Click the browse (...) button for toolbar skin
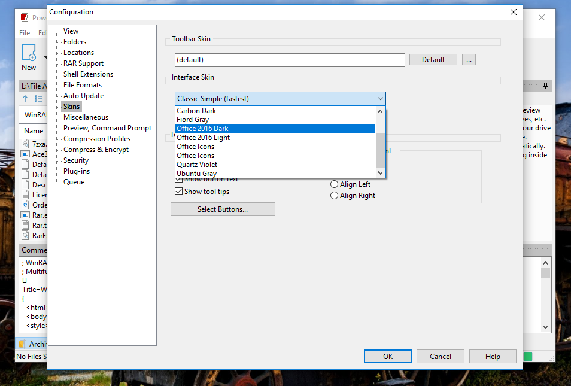The image size is (571, 386). pyautogui.click(x=469, y=60)
